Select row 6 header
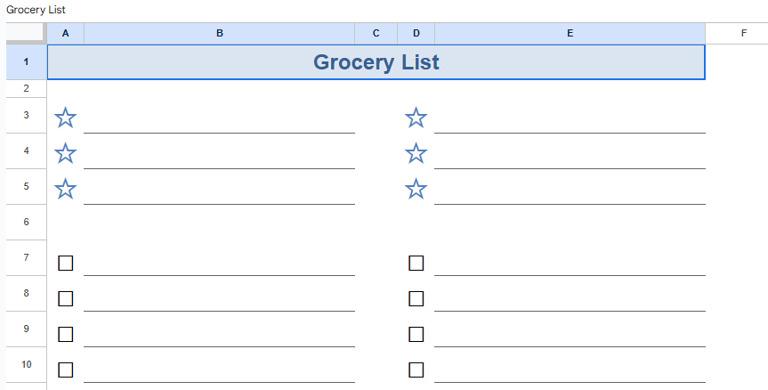Image resolution: width=768 pixels, height=390 pixels. coord(26,222)
